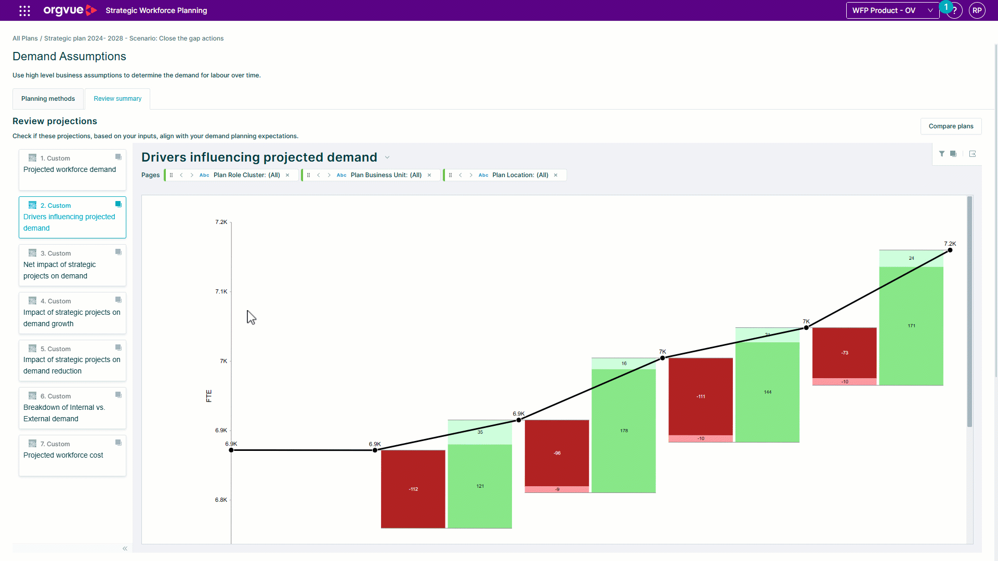Remove the Plan Location page filter
The width and height of the screenshot is (998, 561).
point(556,175)
